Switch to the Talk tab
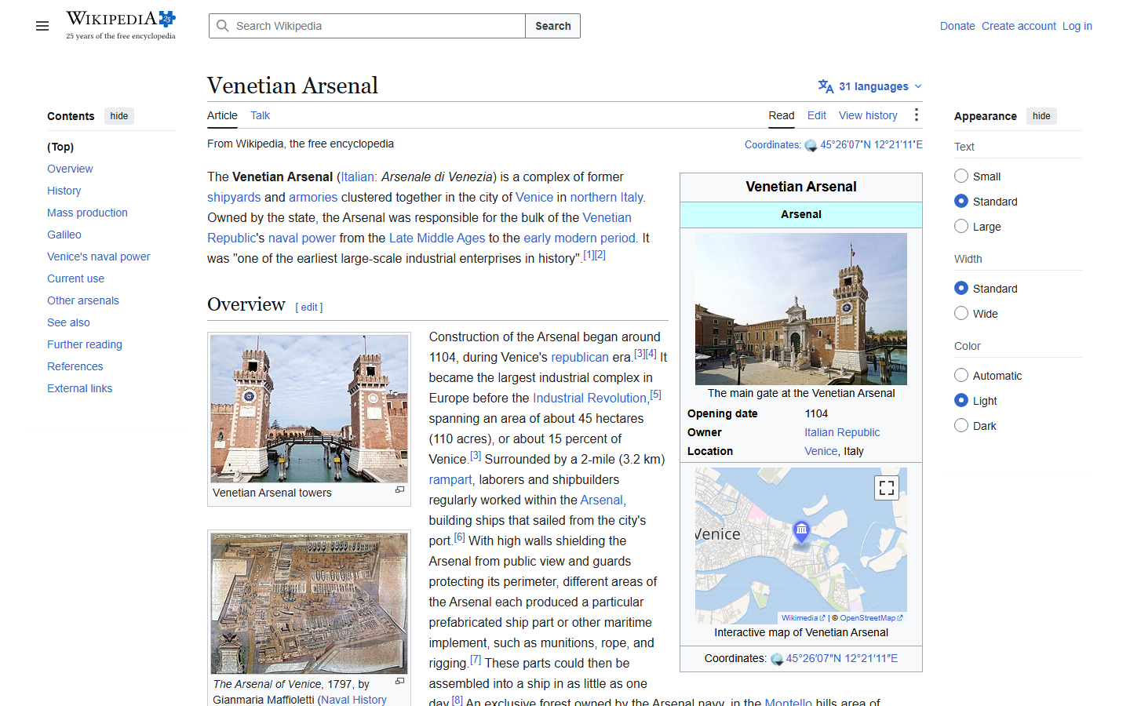 tap(260, 115)
